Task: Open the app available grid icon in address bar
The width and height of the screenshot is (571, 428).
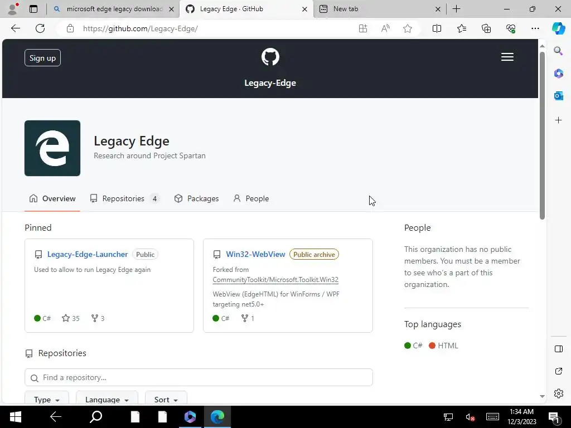Action: [x=362, y=28]
